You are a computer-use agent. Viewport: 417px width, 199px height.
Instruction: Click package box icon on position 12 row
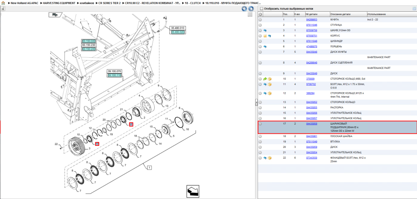tap(269, 93)
